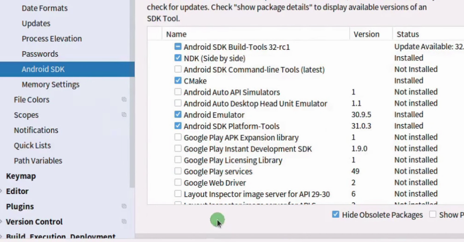Click the Version Control project-level copy icon
The image size is (464, 242).
124,222
